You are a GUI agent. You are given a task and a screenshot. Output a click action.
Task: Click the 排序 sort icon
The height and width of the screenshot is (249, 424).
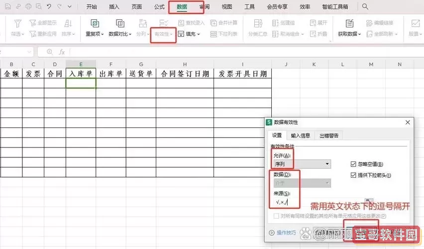[68, 24]
